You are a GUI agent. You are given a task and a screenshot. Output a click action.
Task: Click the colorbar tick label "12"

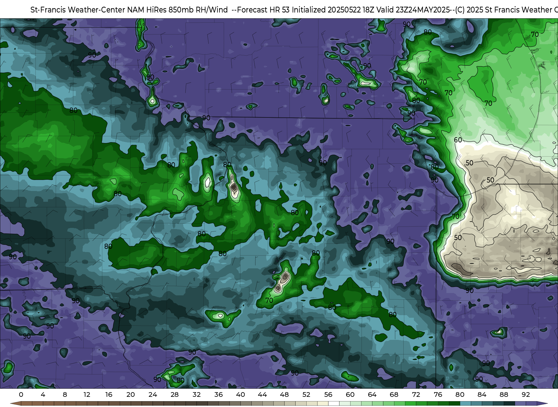click(87, 394)
